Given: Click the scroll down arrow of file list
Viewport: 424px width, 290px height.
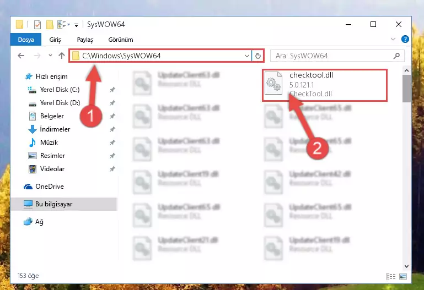Looking at the screenshot, I should [x=406, y=266].
